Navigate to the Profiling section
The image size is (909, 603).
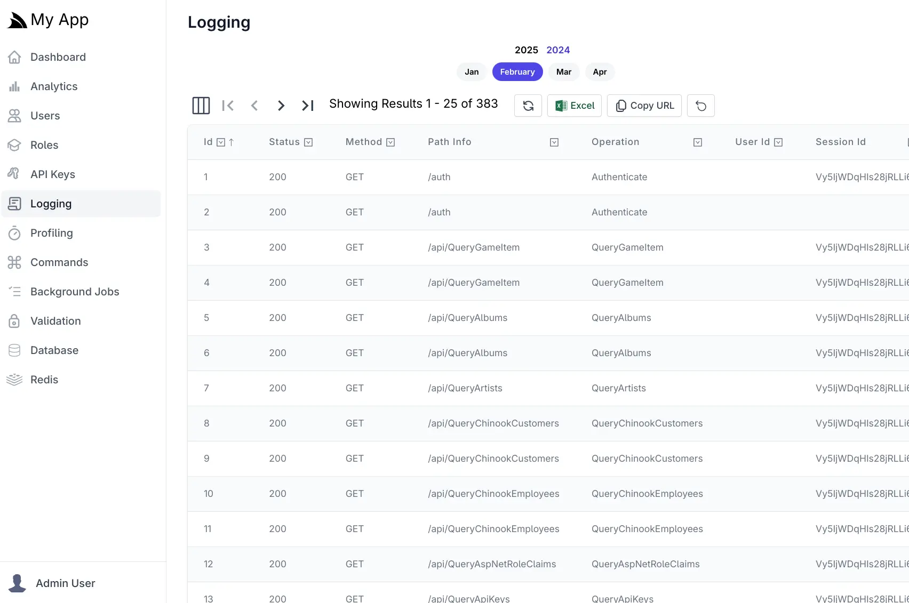(x=51, y=233)
